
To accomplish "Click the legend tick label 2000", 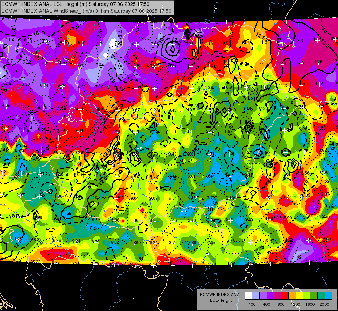I will click(325, 304).
